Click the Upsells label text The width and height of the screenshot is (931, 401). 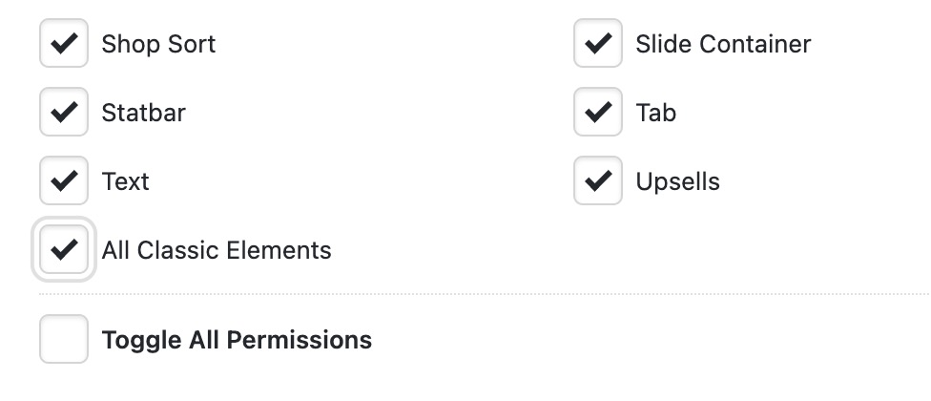pyautogui.click(x=677, y=181)
